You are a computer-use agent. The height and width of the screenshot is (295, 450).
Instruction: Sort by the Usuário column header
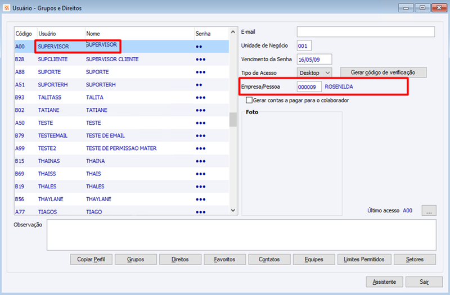coord(61,34)
